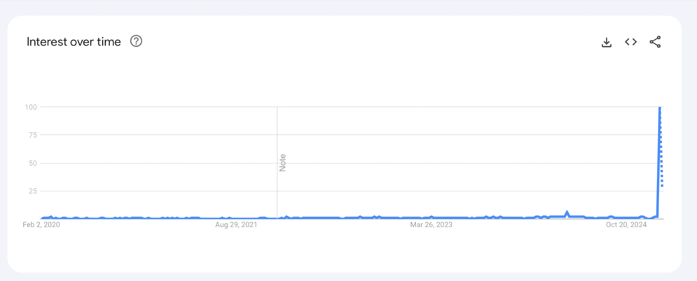This screenshot has width=697, height=281.
Task: Click the help question mark icon
Action: pyautogui.click(x=136, y=41)
